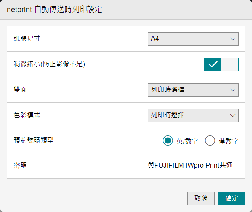The width and height of the screenshot is (252, 212).
Task: Click the chevron arrow in the 雙面 combo box
Action: point(233,89)
